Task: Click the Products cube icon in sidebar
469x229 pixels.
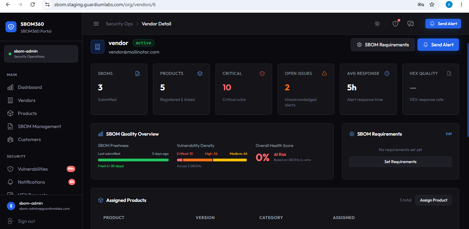Action: click(11, 114)
